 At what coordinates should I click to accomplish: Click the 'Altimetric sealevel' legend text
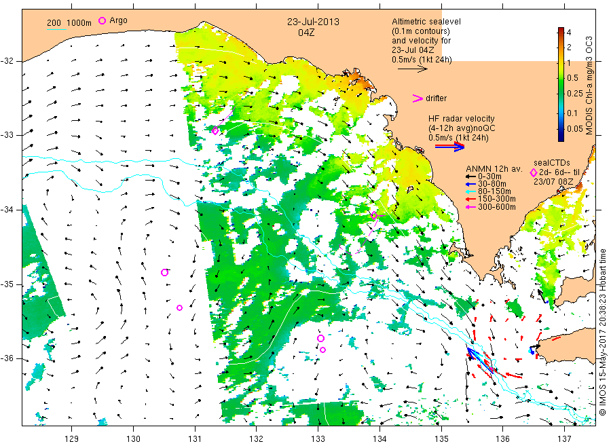[x=426, y=22]
